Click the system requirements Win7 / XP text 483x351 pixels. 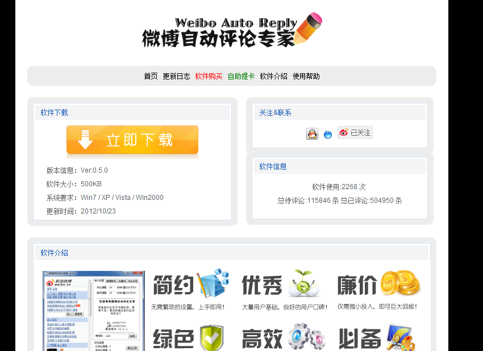point(122,197)
